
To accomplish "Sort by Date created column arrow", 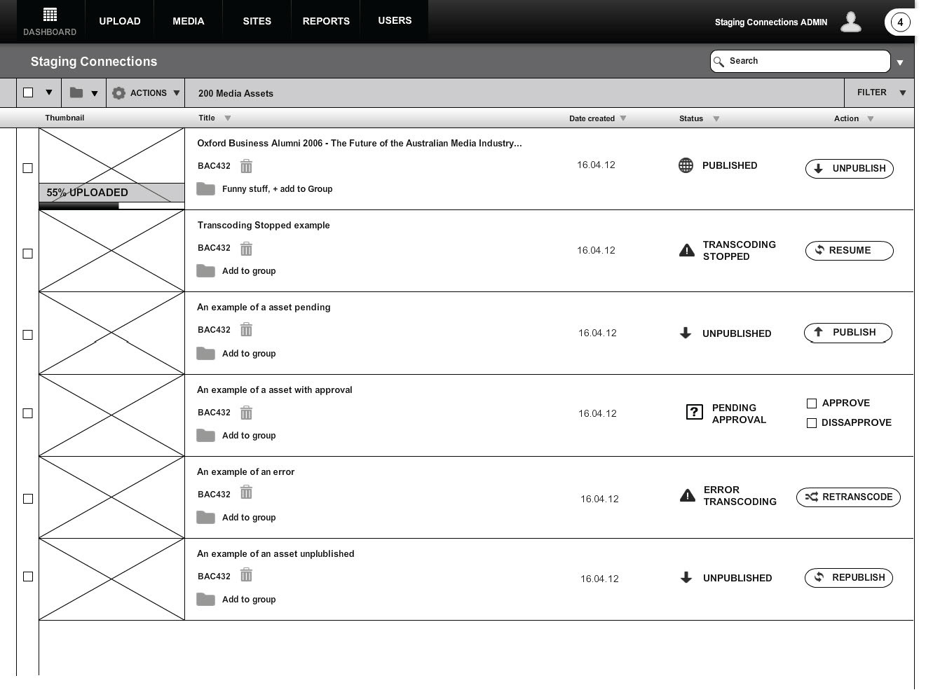I will [623, 118].
